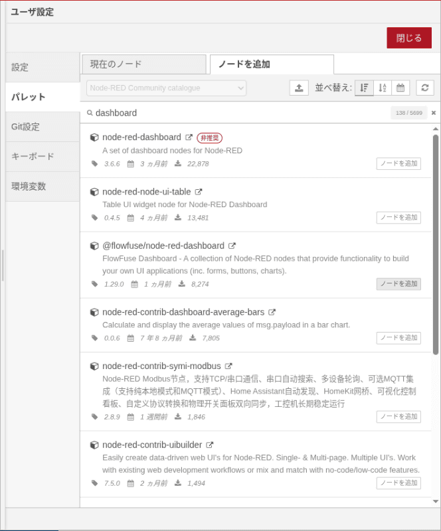Viewport: 441px width, 531px height.
Task: Sort results by date calendar icon
Action: pyautogui.click(x=400, y=88)
